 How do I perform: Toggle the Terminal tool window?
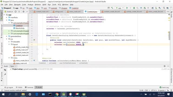29,87
